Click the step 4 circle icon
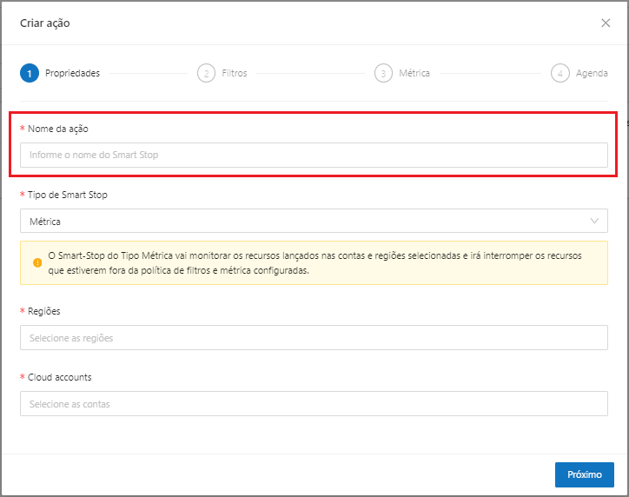 point(560,74)
